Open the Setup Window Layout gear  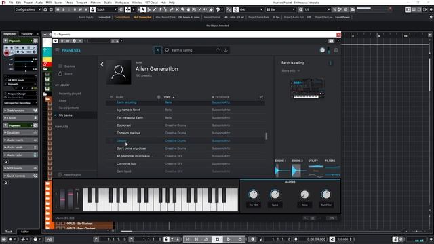tap(431, 9)
